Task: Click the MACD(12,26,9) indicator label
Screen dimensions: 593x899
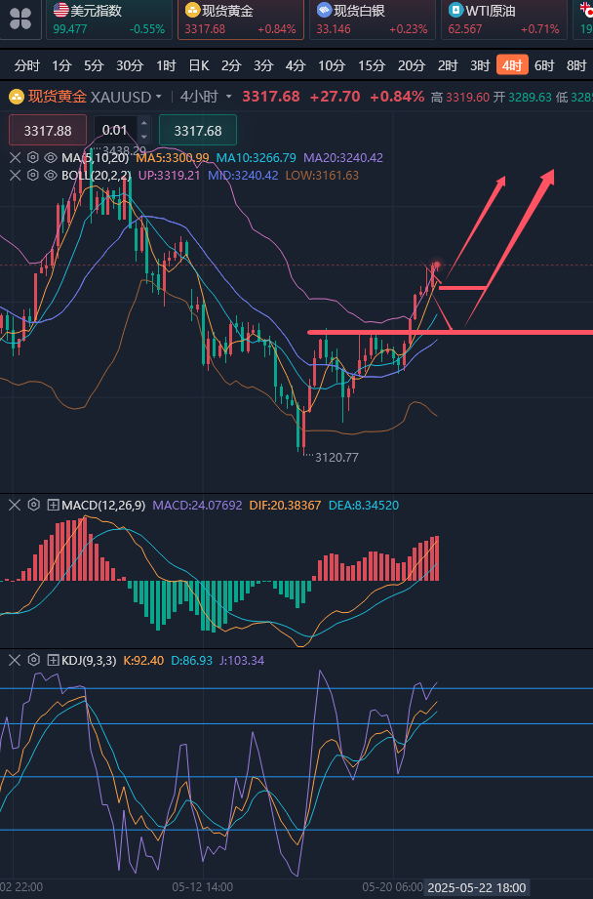Action: 103,505
